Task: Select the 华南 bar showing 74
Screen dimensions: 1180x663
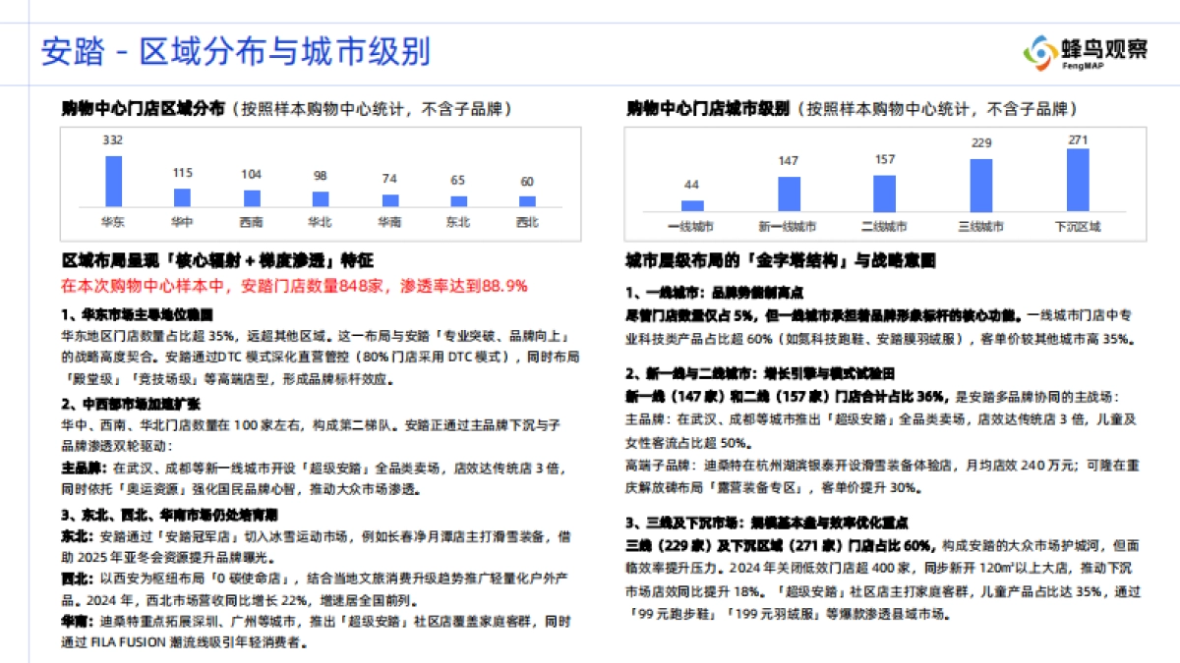Action: click(390, 202)
